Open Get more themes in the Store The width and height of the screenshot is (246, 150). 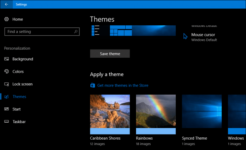(x=123, y=85)
